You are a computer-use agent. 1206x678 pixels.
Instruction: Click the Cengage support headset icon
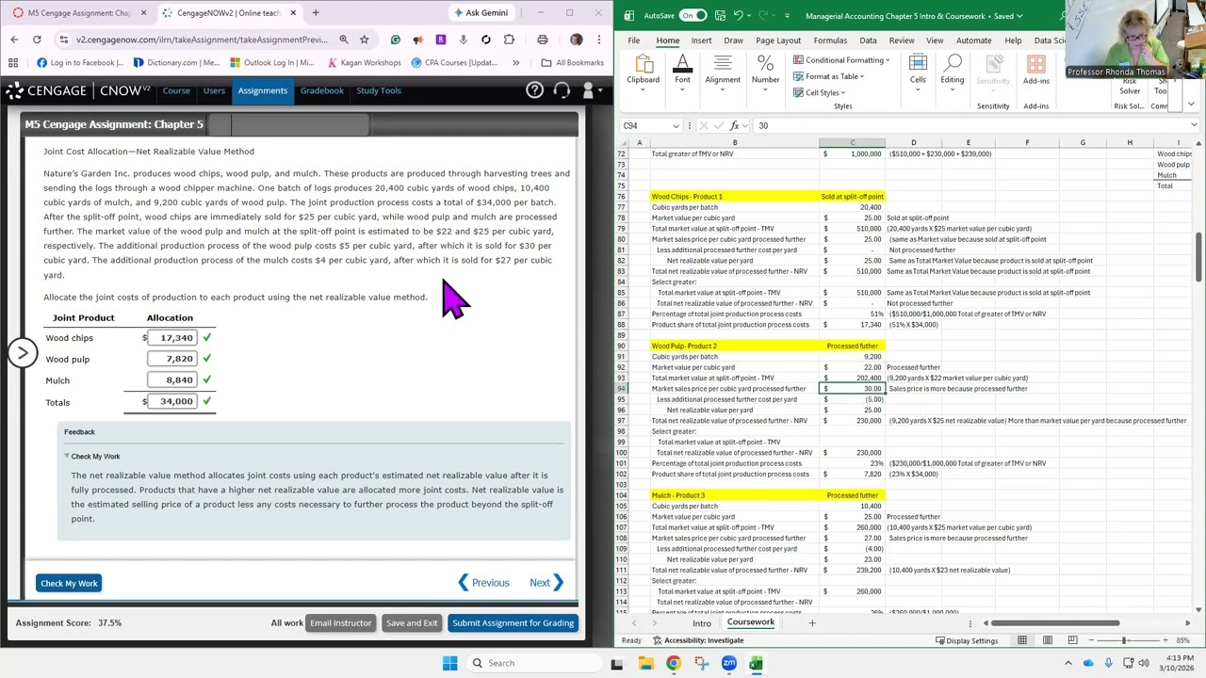(x=562, y=90)
